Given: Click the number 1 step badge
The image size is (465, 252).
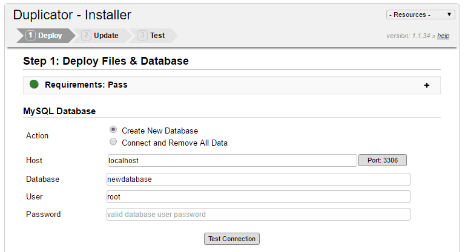Looking at the screenshot, I should click(x=30, y=36).
